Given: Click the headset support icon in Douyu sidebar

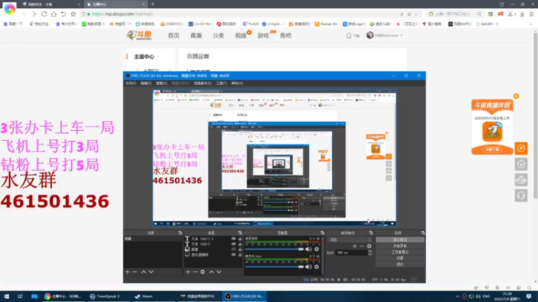Looking at the screenshot, I should 521,195.
